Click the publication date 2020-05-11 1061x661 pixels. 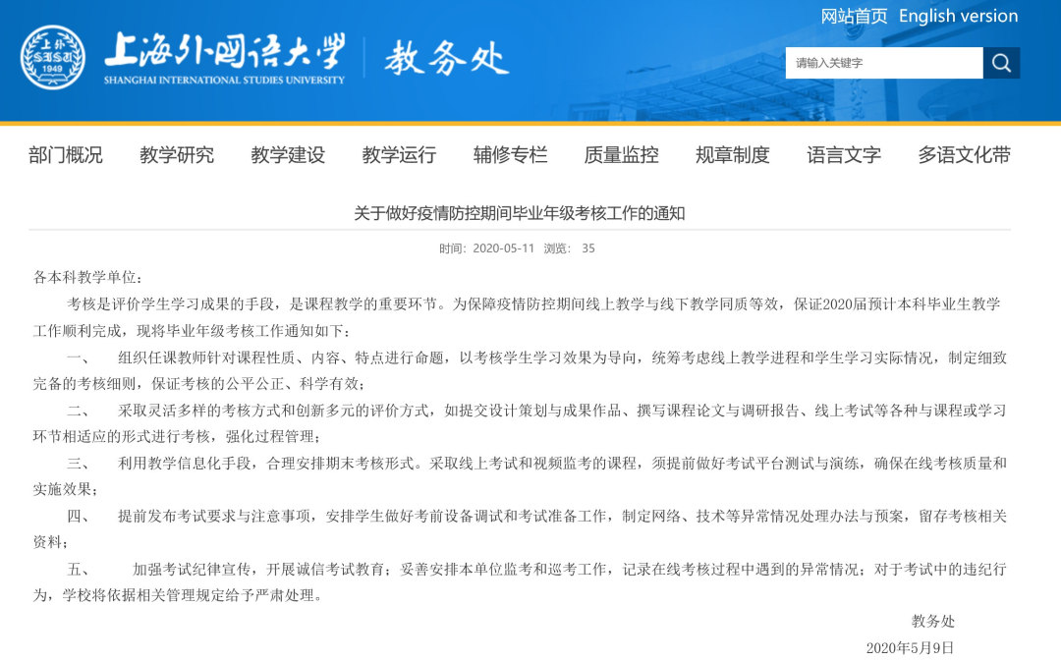coord(503,248)
